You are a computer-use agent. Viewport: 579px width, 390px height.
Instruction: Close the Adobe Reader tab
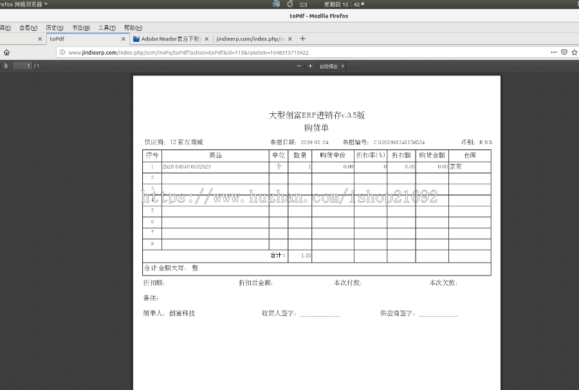[207, 39]
